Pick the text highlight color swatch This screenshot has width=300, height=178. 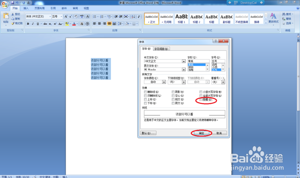[x=67, y=23]
